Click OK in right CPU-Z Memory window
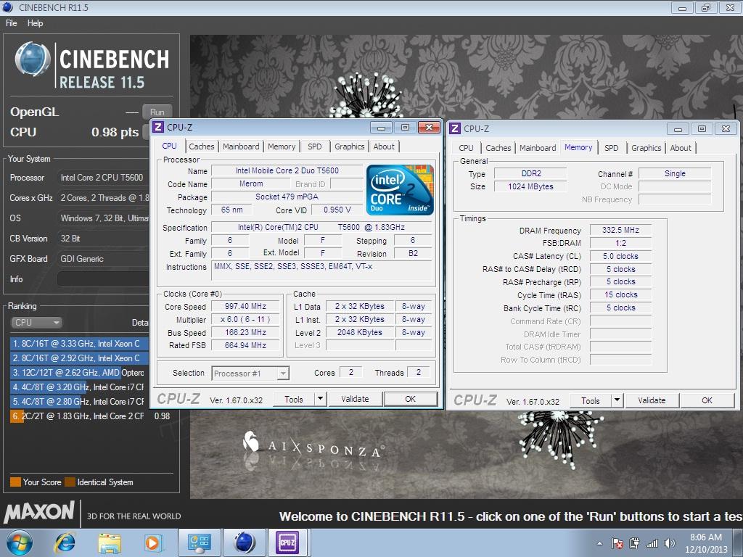This screenshot has height=557, width=743. click(707, 400)
